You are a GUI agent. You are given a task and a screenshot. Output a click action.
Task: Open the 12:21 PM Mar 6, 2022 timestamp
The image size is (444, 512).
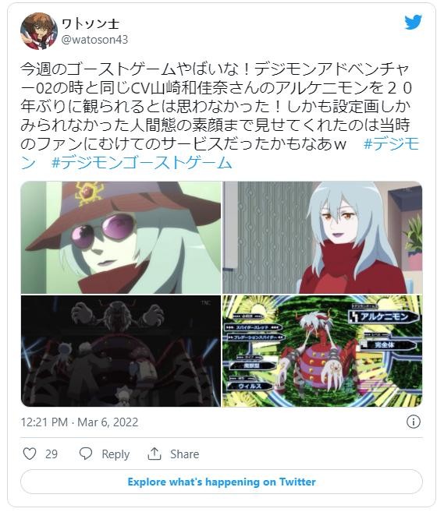pyautogui.click(x=80, y=422)
